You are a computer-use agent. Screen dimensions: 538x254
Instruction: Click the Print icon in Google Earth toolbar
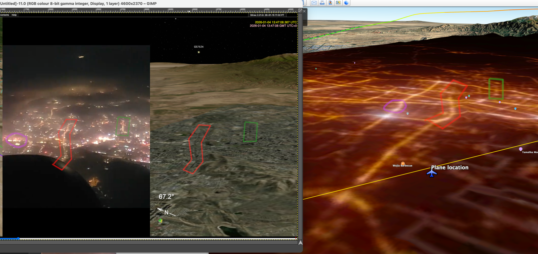[322, 3]
